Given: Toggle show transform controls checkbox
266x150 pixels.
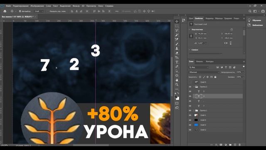Looking at the screenshot, I should coord(48,11).
